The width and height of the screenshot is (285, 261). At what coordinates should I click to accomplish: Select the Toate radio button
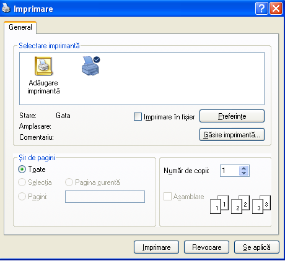pos(22,169)
